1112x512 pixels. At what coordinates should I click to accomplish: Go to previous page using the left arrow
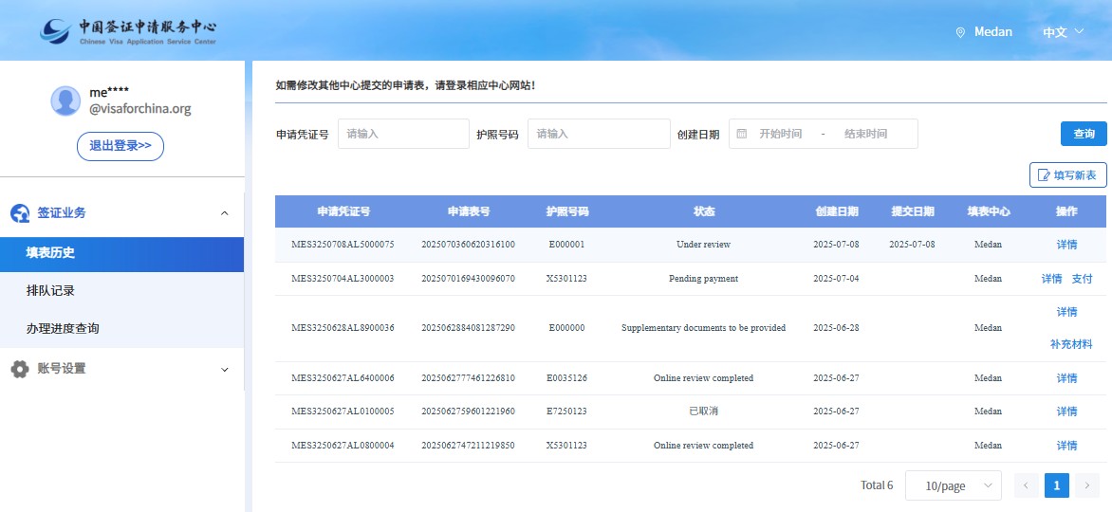(x=1026, y=485)
